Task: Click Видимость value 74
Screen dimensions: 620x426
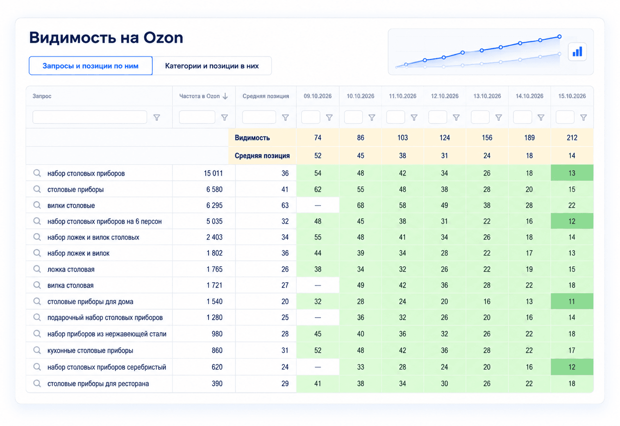Action: 318,138
